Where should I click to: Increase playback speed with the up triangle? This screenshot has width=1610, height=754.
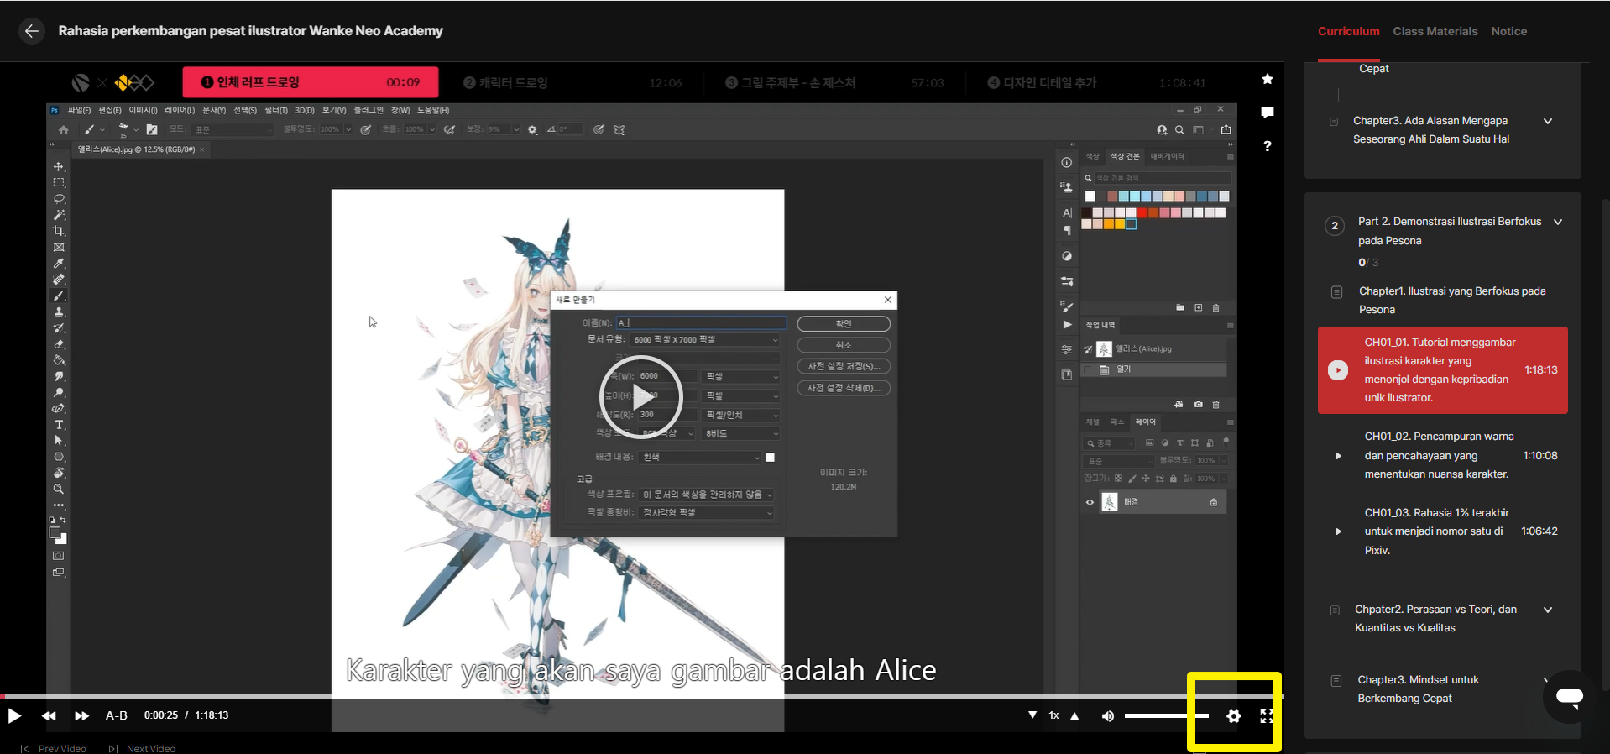1074,715
